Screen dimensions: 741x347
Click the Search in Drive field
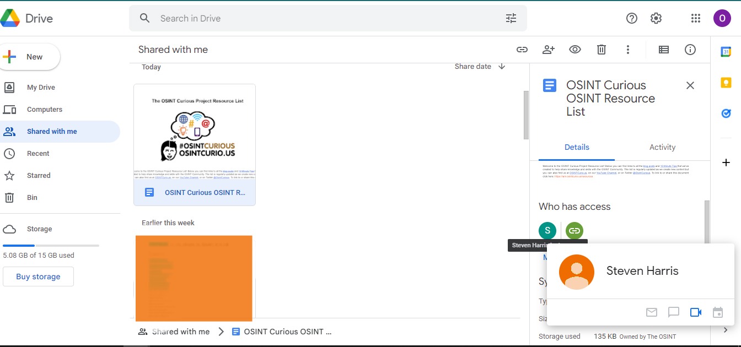click(328, 18)
